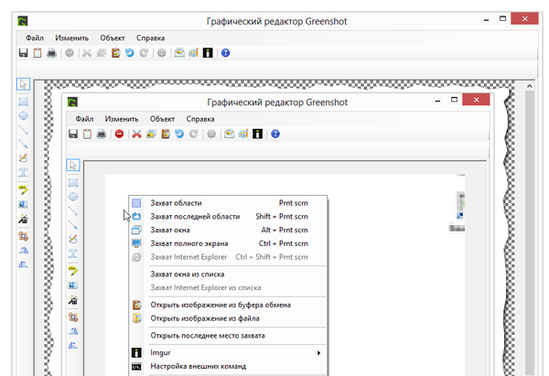Open the Effects wand tool in outer sidebar
549x376 pixels.
(x=23, y=219)
